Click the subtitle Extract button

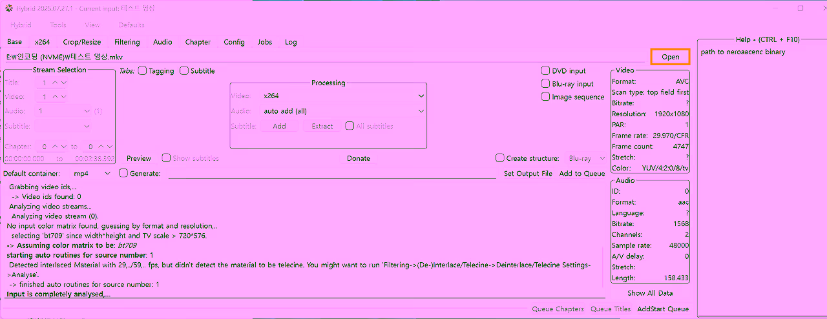[x=322, y=126]
